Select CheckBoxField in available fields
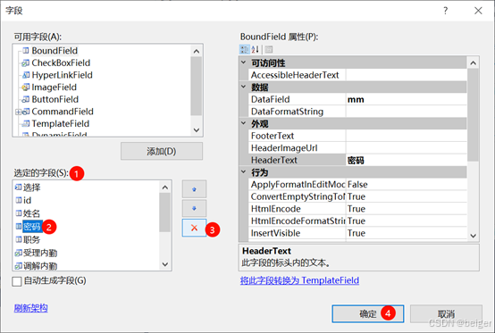The height and width of the screenshot is (333, 495). pyautogui.click(x=61, y=62)
